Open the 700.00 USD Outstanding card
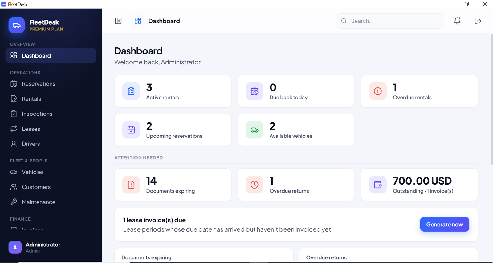Viewport: 493px width, 263px height. click(419, 185)
